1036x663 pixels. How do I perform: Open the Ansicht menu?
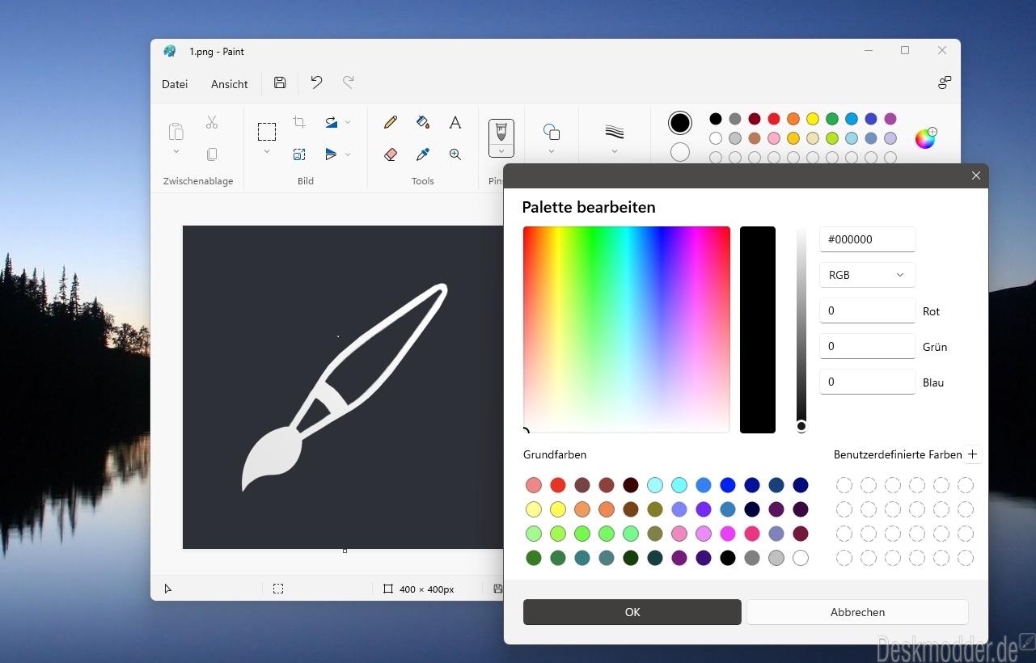230,84
